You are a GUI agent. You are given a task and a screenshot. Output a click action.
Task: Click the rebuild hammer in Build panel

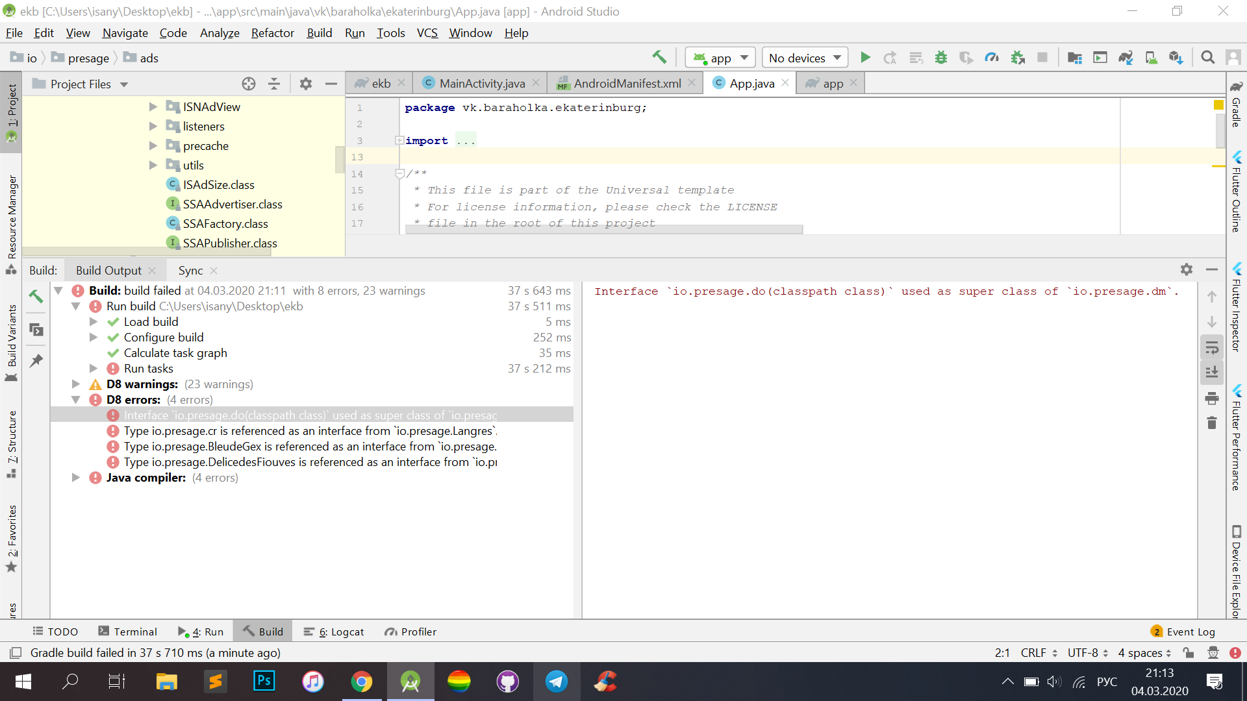tap(36, 297)
